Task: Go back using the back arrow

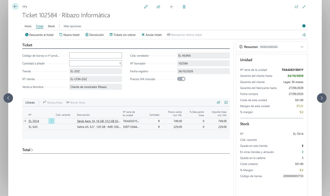Action: pos(15,6)
